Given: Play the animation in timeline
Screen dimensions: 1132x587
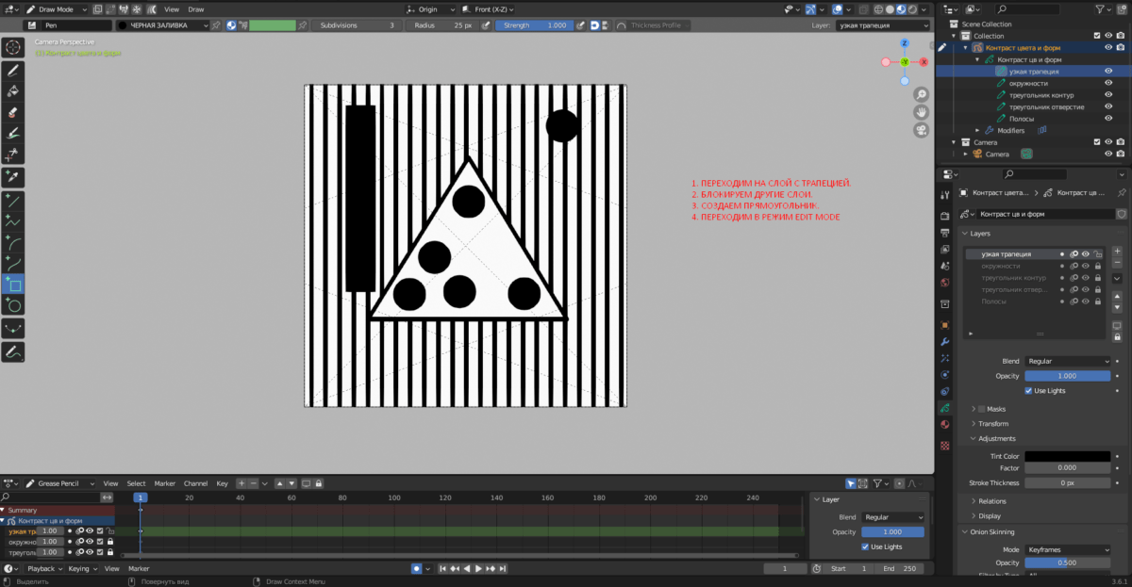Looking at the screenshot, I should (478, 568).
